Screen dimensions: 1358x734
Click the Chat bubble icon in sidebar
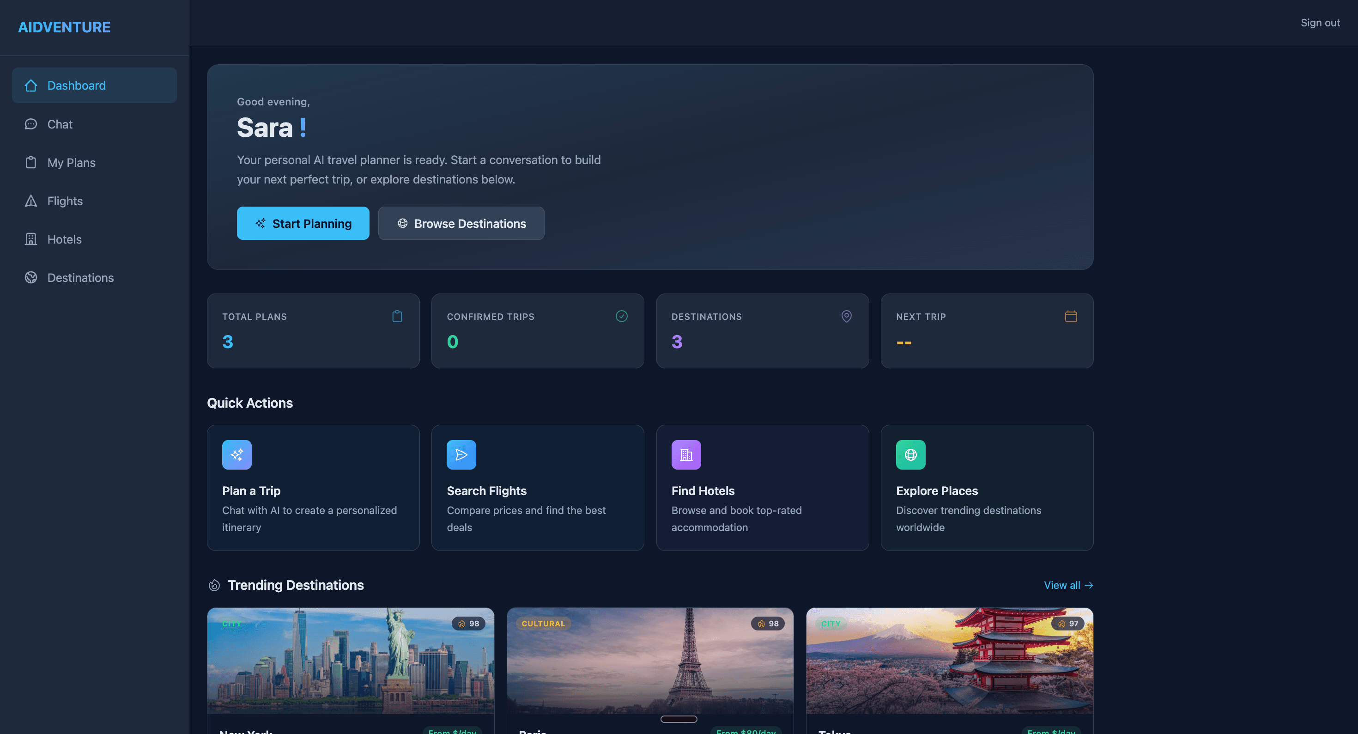click(31, 124)
